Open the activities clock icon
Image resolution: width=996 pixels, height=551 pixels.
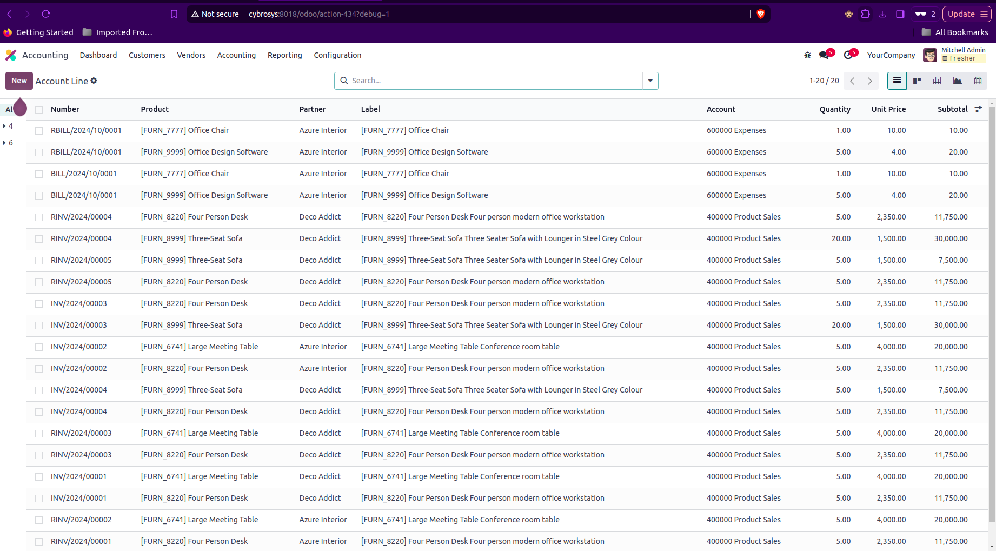coord(848,55)
